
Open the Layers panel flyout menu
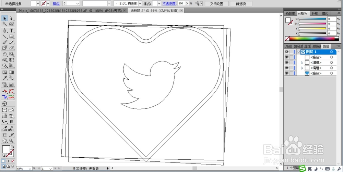pyautogui.click(x=339, y=46)
